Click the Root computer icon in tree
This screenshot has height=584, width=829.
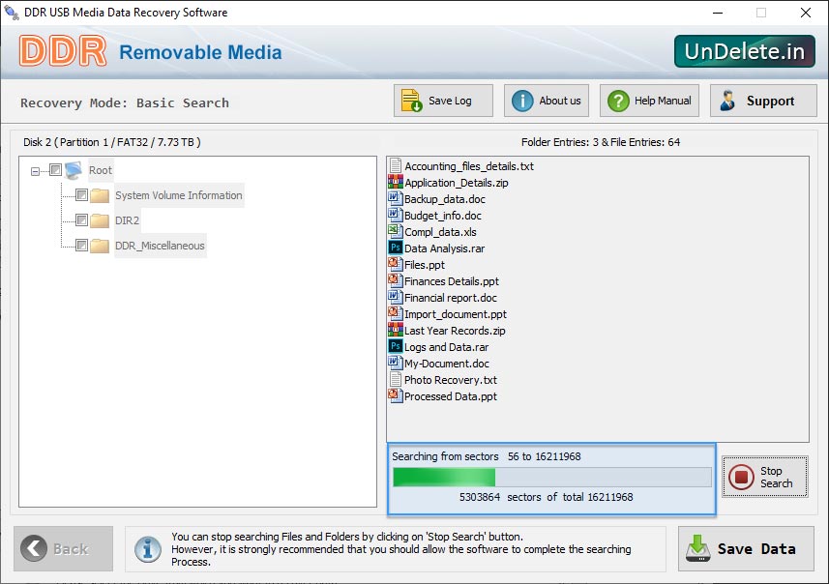point(74,169)
